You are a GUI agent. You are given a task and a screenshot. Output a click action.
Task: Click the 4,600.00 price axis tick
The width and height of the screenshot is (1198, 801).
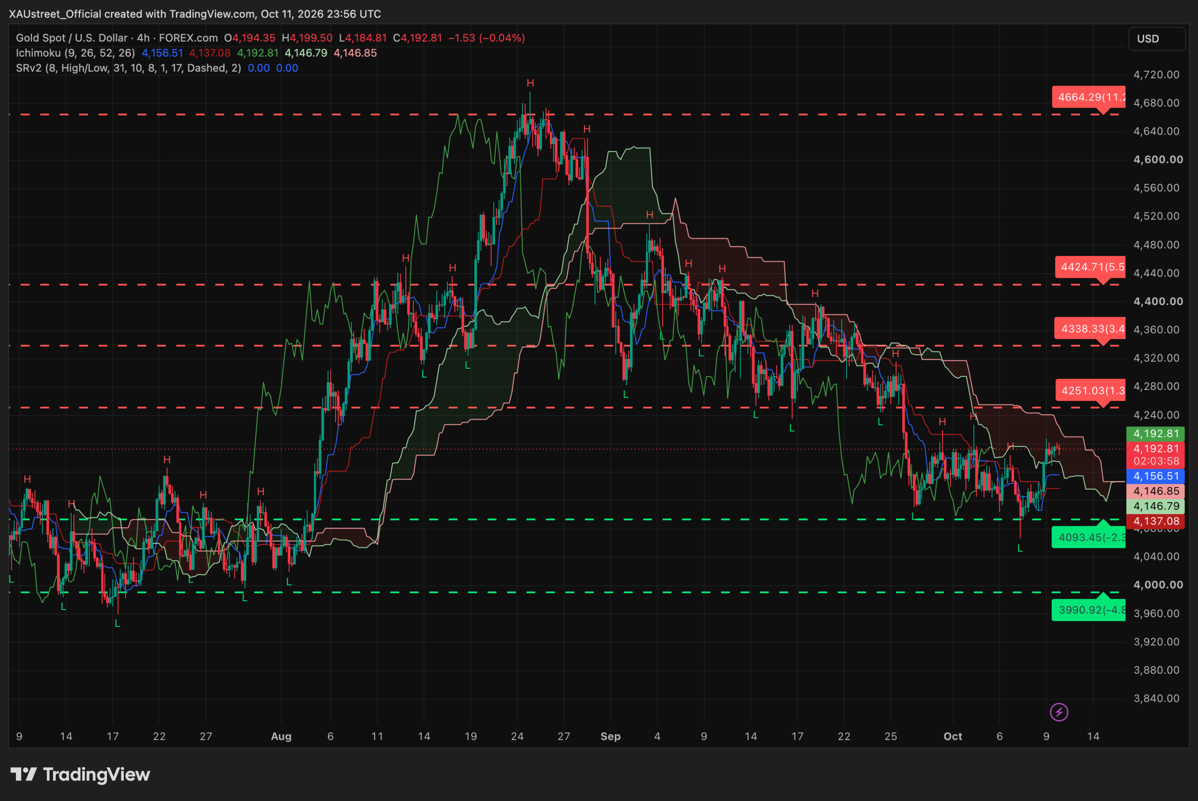[x=1158, y=160]
